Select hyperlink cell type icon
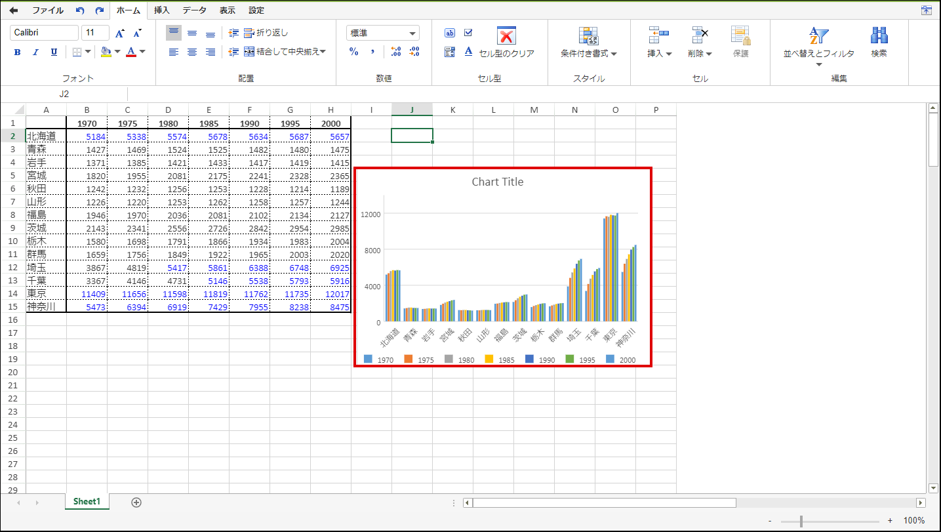The image size is (941, 532). (468, 52)
